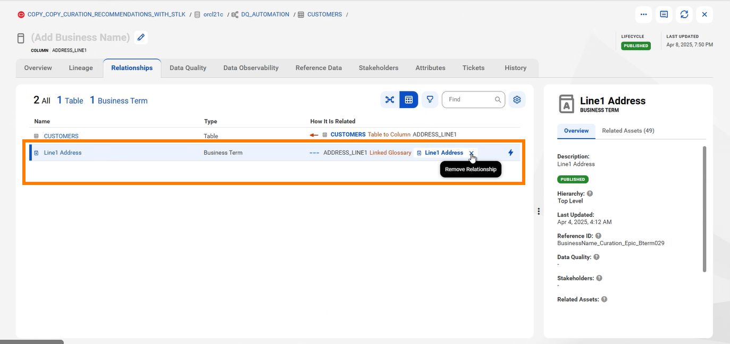
Task: Filter relationships by 1 Table
Action: click(x=70, y=100)
